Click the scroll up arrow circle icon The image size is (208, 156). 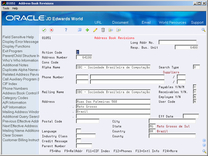click(x=204, y=140)
